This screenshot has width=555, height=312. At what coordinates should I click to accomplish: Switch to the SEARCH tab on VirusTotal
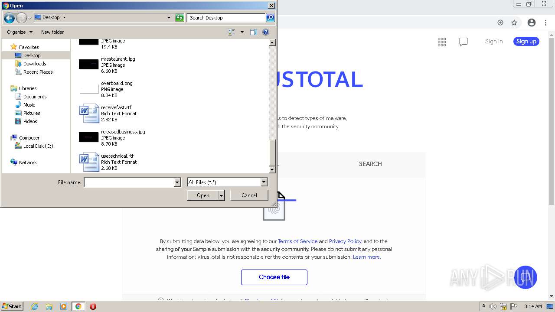click(370, 164)
